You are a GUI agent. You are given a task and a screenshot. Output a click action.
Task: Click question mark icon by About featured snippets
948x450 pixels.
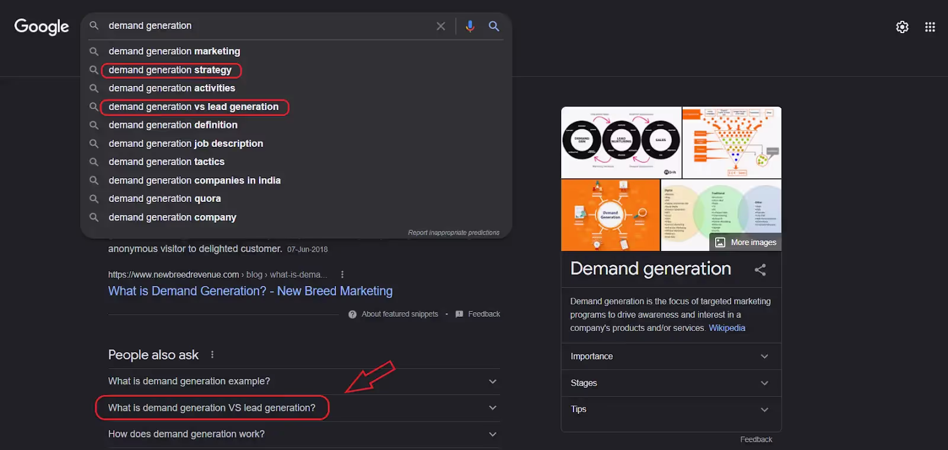tap(353, 314)
